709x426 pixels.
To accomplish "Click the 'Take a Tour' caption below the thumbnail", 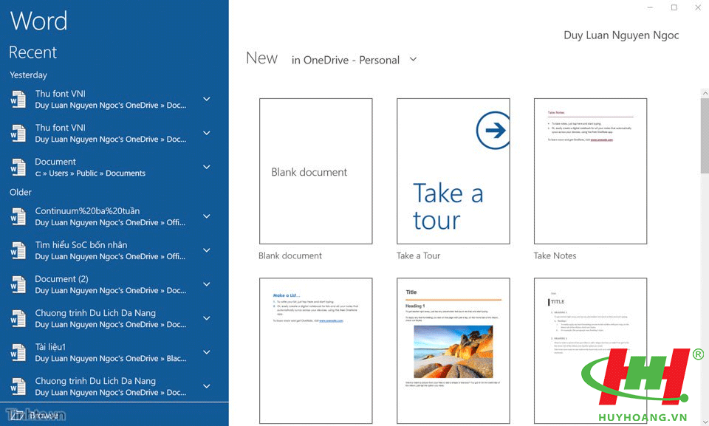I will (x=418, y=255).
